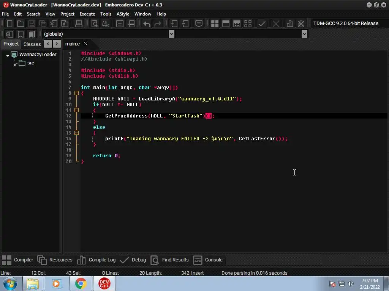The width and height of the screenshot is (389, 291).
Task: Open the Compiler bottom panel tab
Action: [17, 260]
